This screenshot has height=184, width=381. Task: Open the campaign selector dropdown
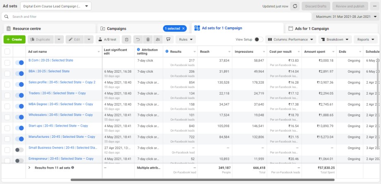tap(56, 6)
